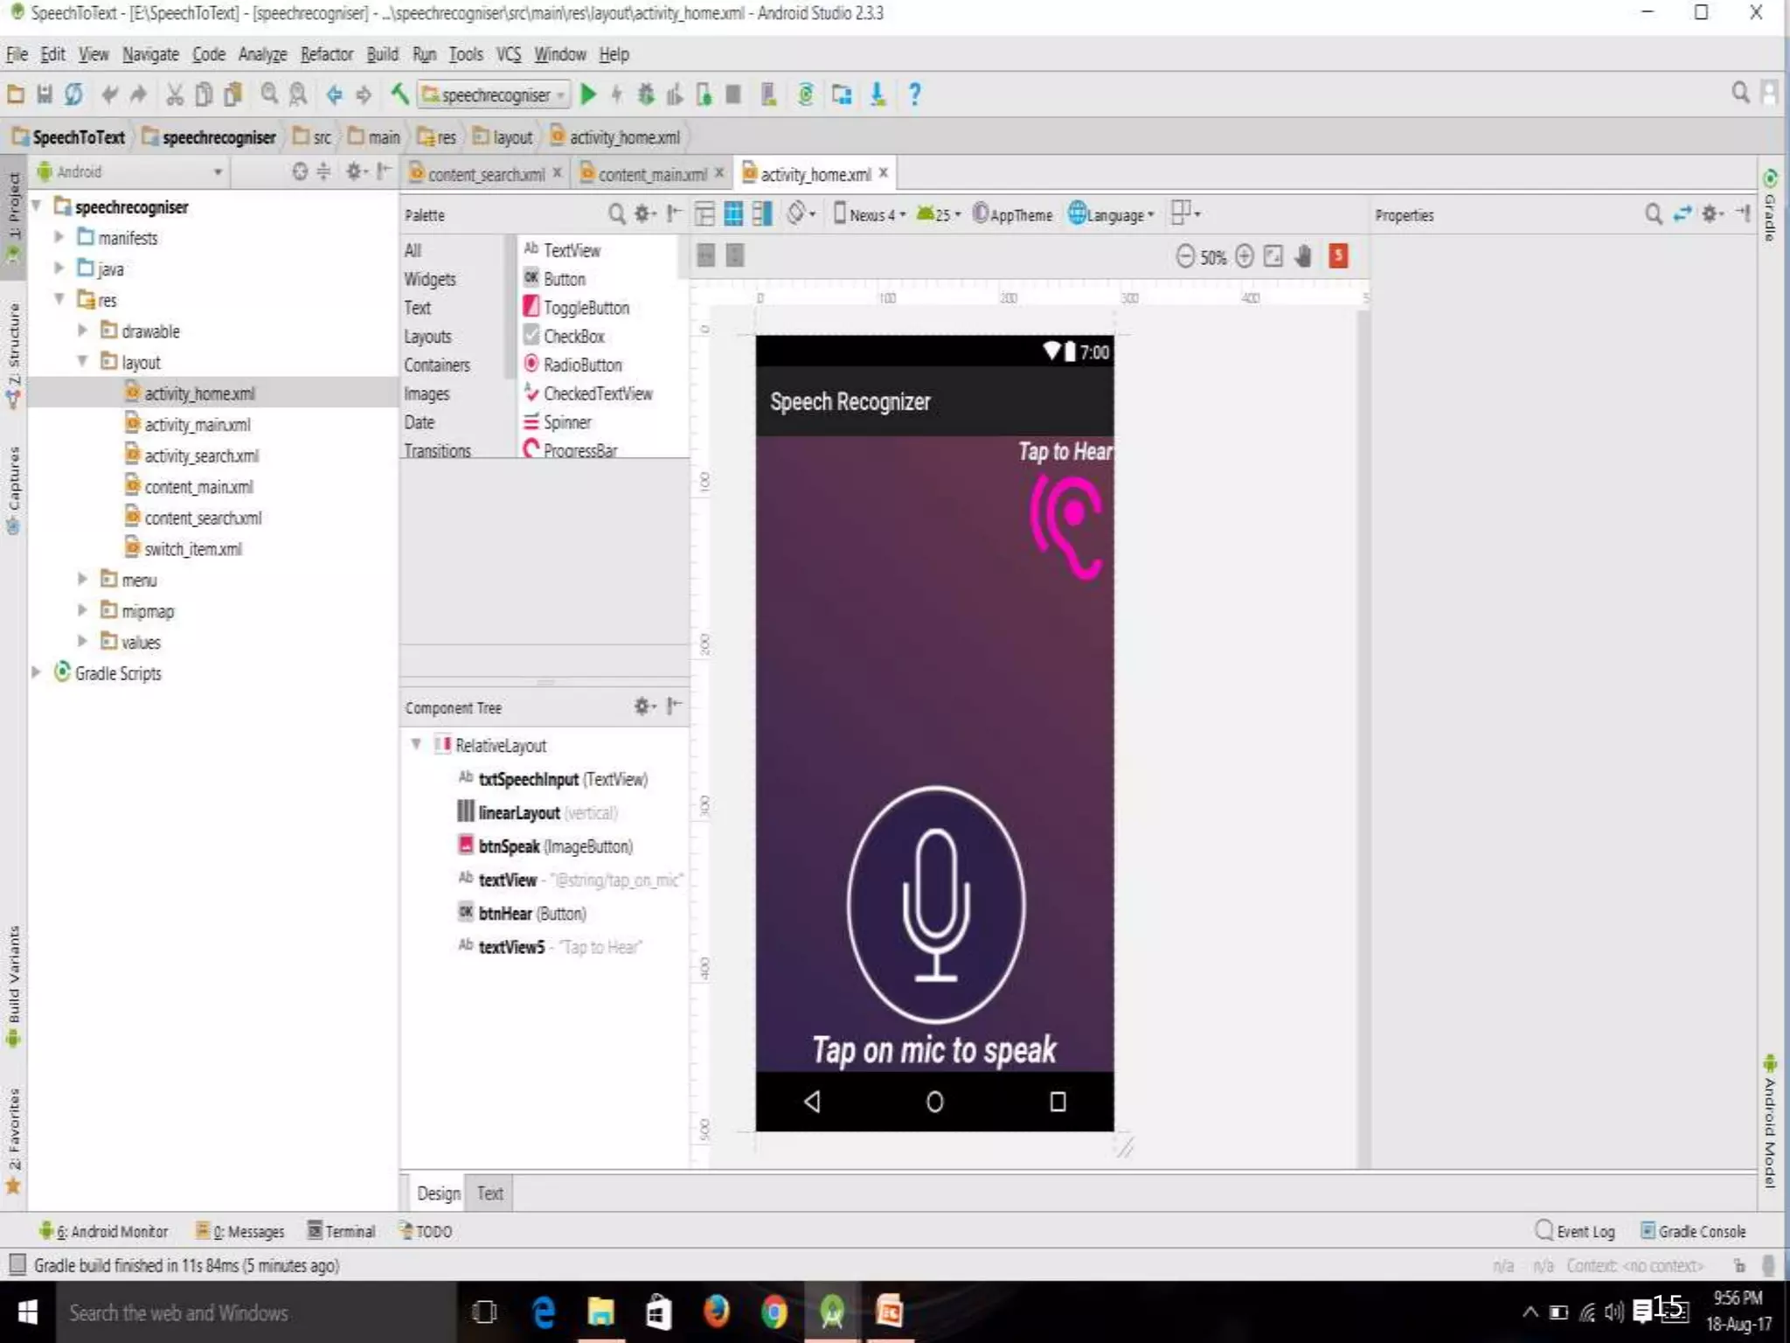Toggle the Blueprint view surface button
This screenshot has width=1790, height=1343.
(x=733, y=214)
